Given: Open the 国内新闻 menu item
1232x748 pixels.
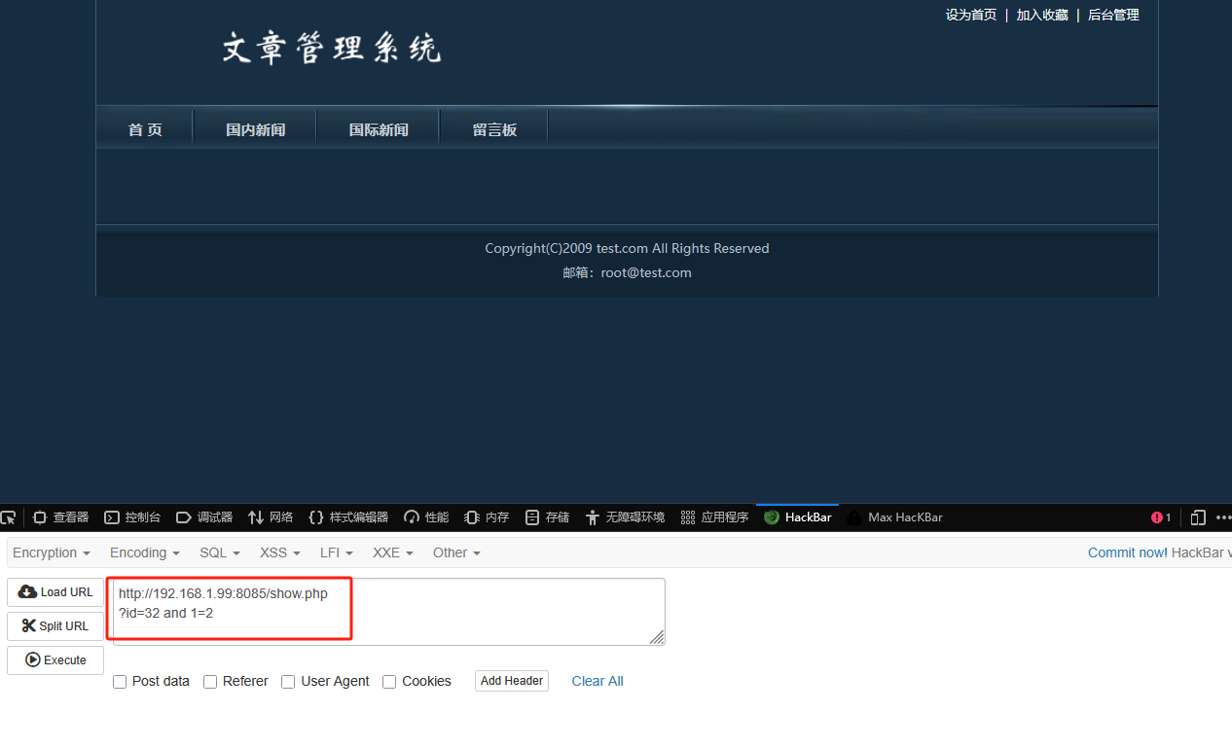Looking at the screenshot, I should (x=255, y=130).
